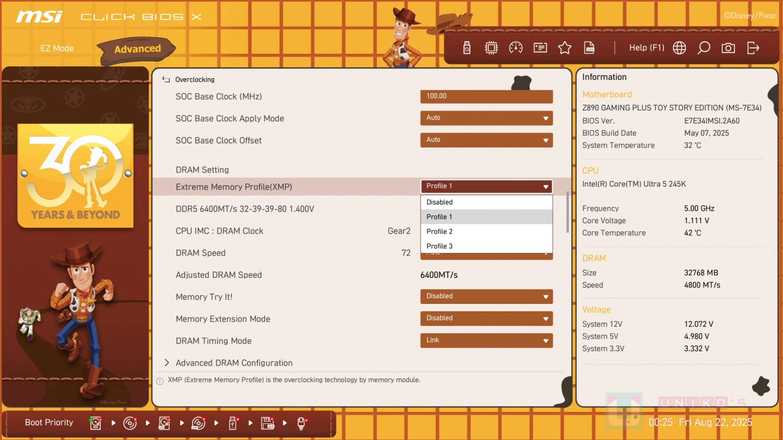This screenshot has width=783, height=440.
Task: Click the BIOS version E7E34IMSI.2A60
Action: click(x=712, y=121)
